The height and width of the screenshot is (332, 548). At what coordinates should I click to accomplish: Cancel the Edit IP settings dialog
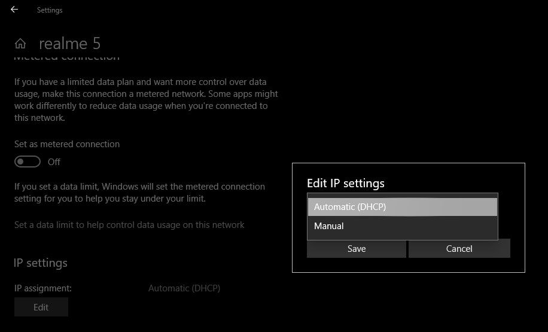459,249
